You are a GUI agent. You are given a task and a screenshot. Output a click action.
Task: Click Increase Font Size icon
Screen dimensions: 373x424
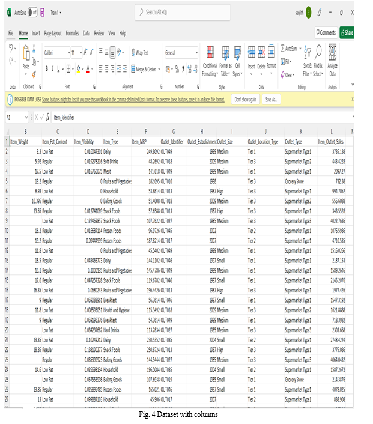pos(85,52)
